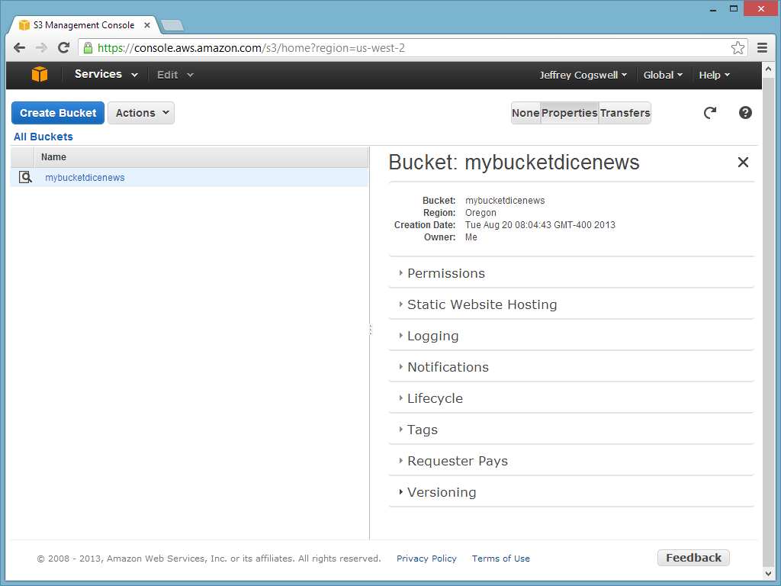Open the Chrome hamburger menu
This screenshot has width=781, height=586.
[x=762, y=48]
